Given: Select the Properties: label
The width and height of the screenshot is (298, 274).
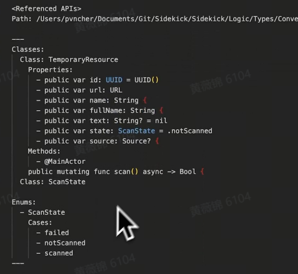Looking at the screenshot, I should [x=50, y=70].
